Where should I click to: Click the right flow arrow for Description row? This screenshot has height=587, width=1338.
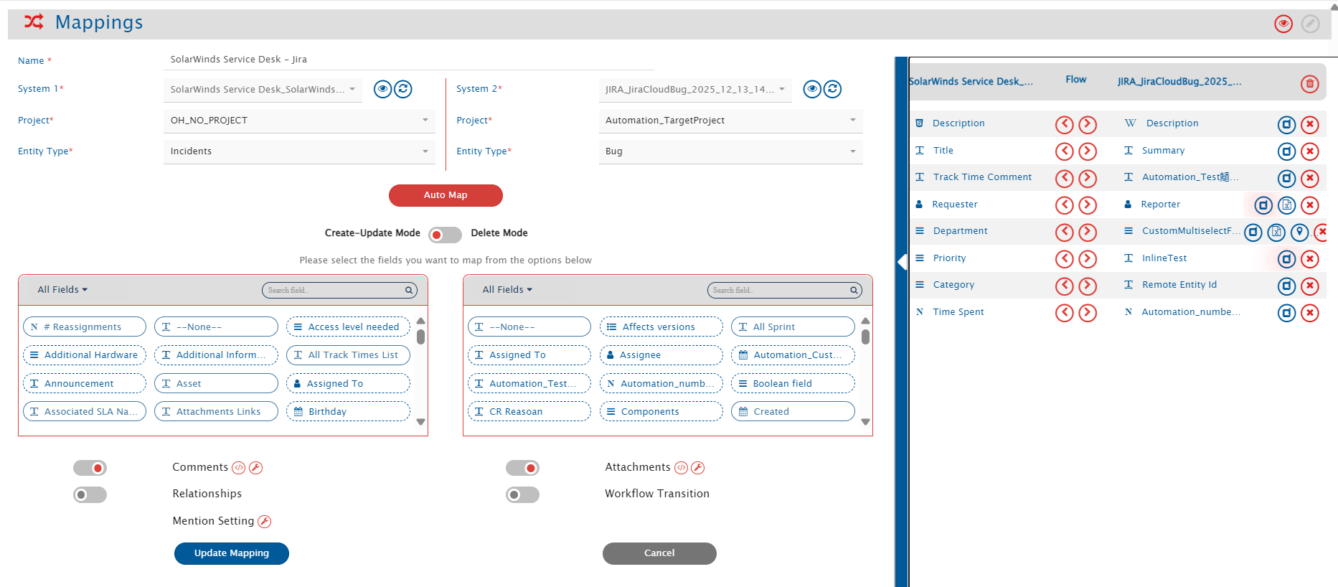(x=1088, y=124)
